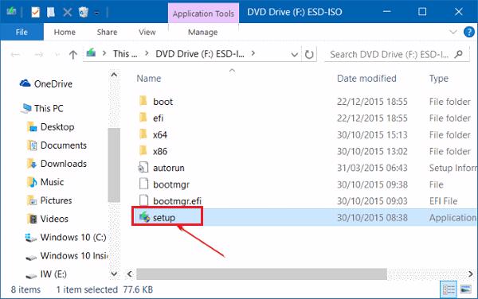
Task: Select Windows 10 Insi... drive in navigation pane
Action: [x=66, y=256]
